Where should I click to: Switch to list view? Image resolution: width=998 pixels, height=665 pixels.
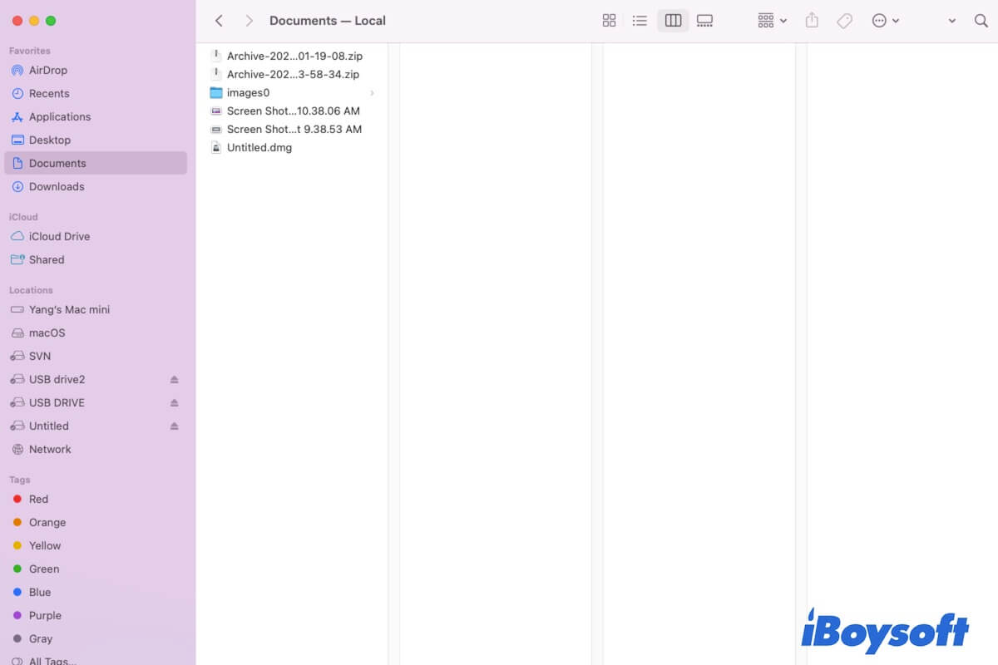(x=640, y=20)
